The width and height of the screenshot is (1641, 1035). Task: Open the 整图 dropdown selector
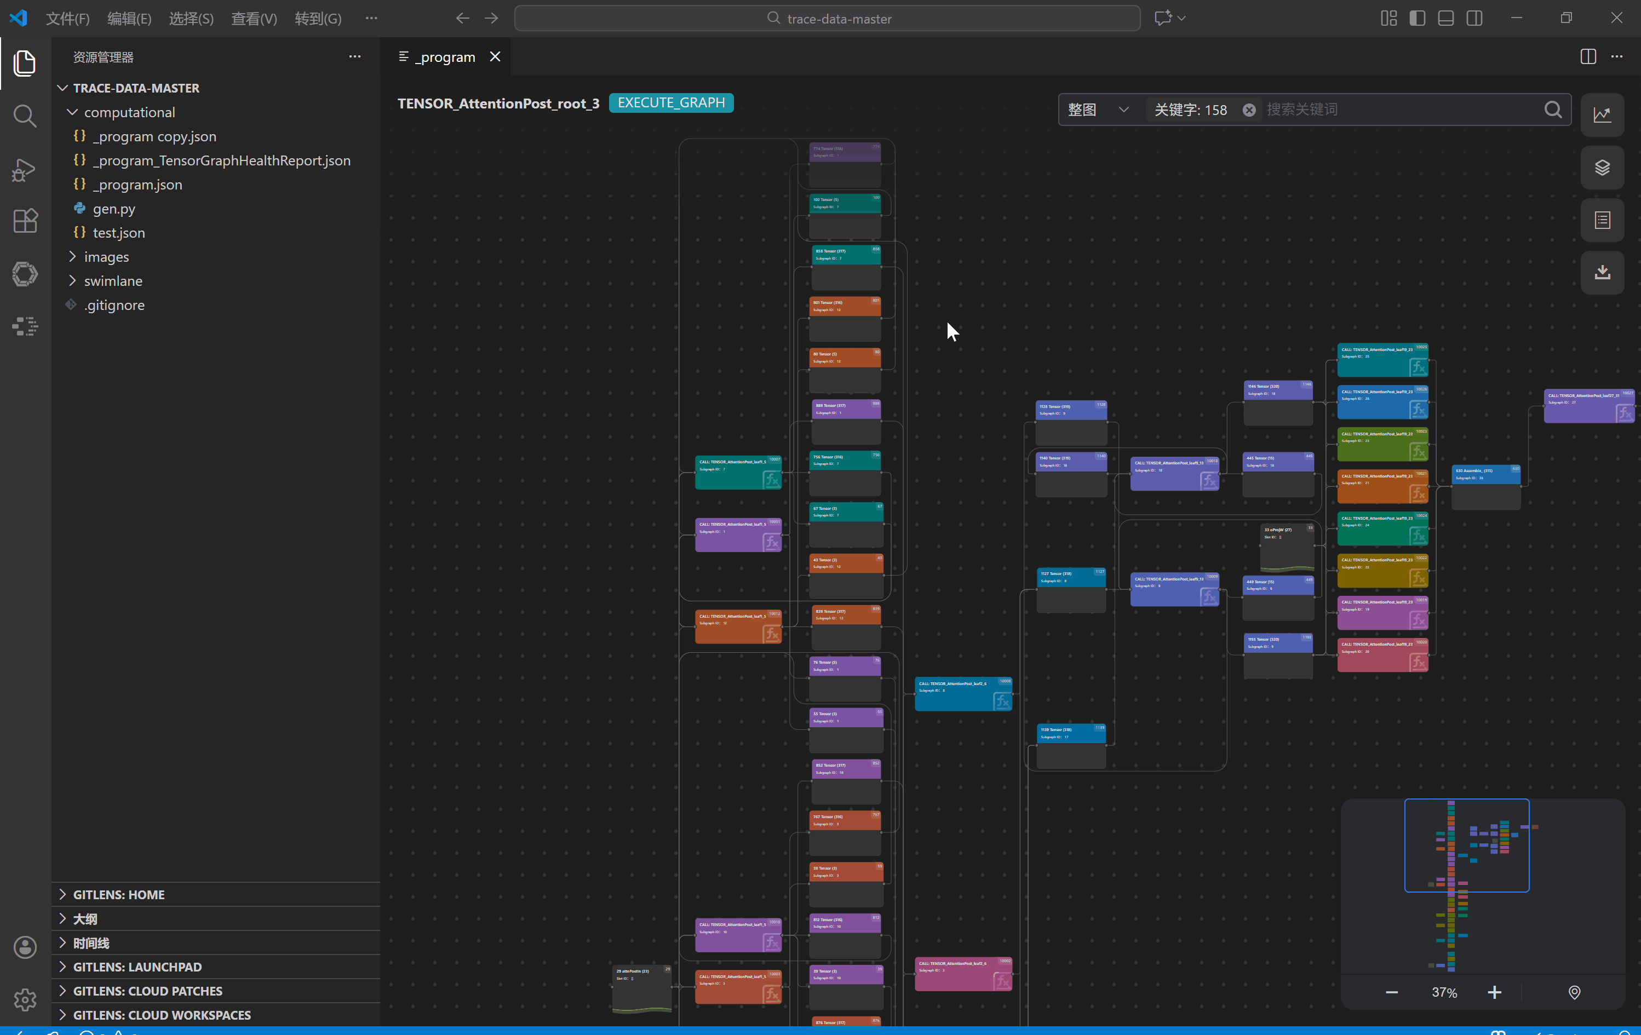(1098, 110)
